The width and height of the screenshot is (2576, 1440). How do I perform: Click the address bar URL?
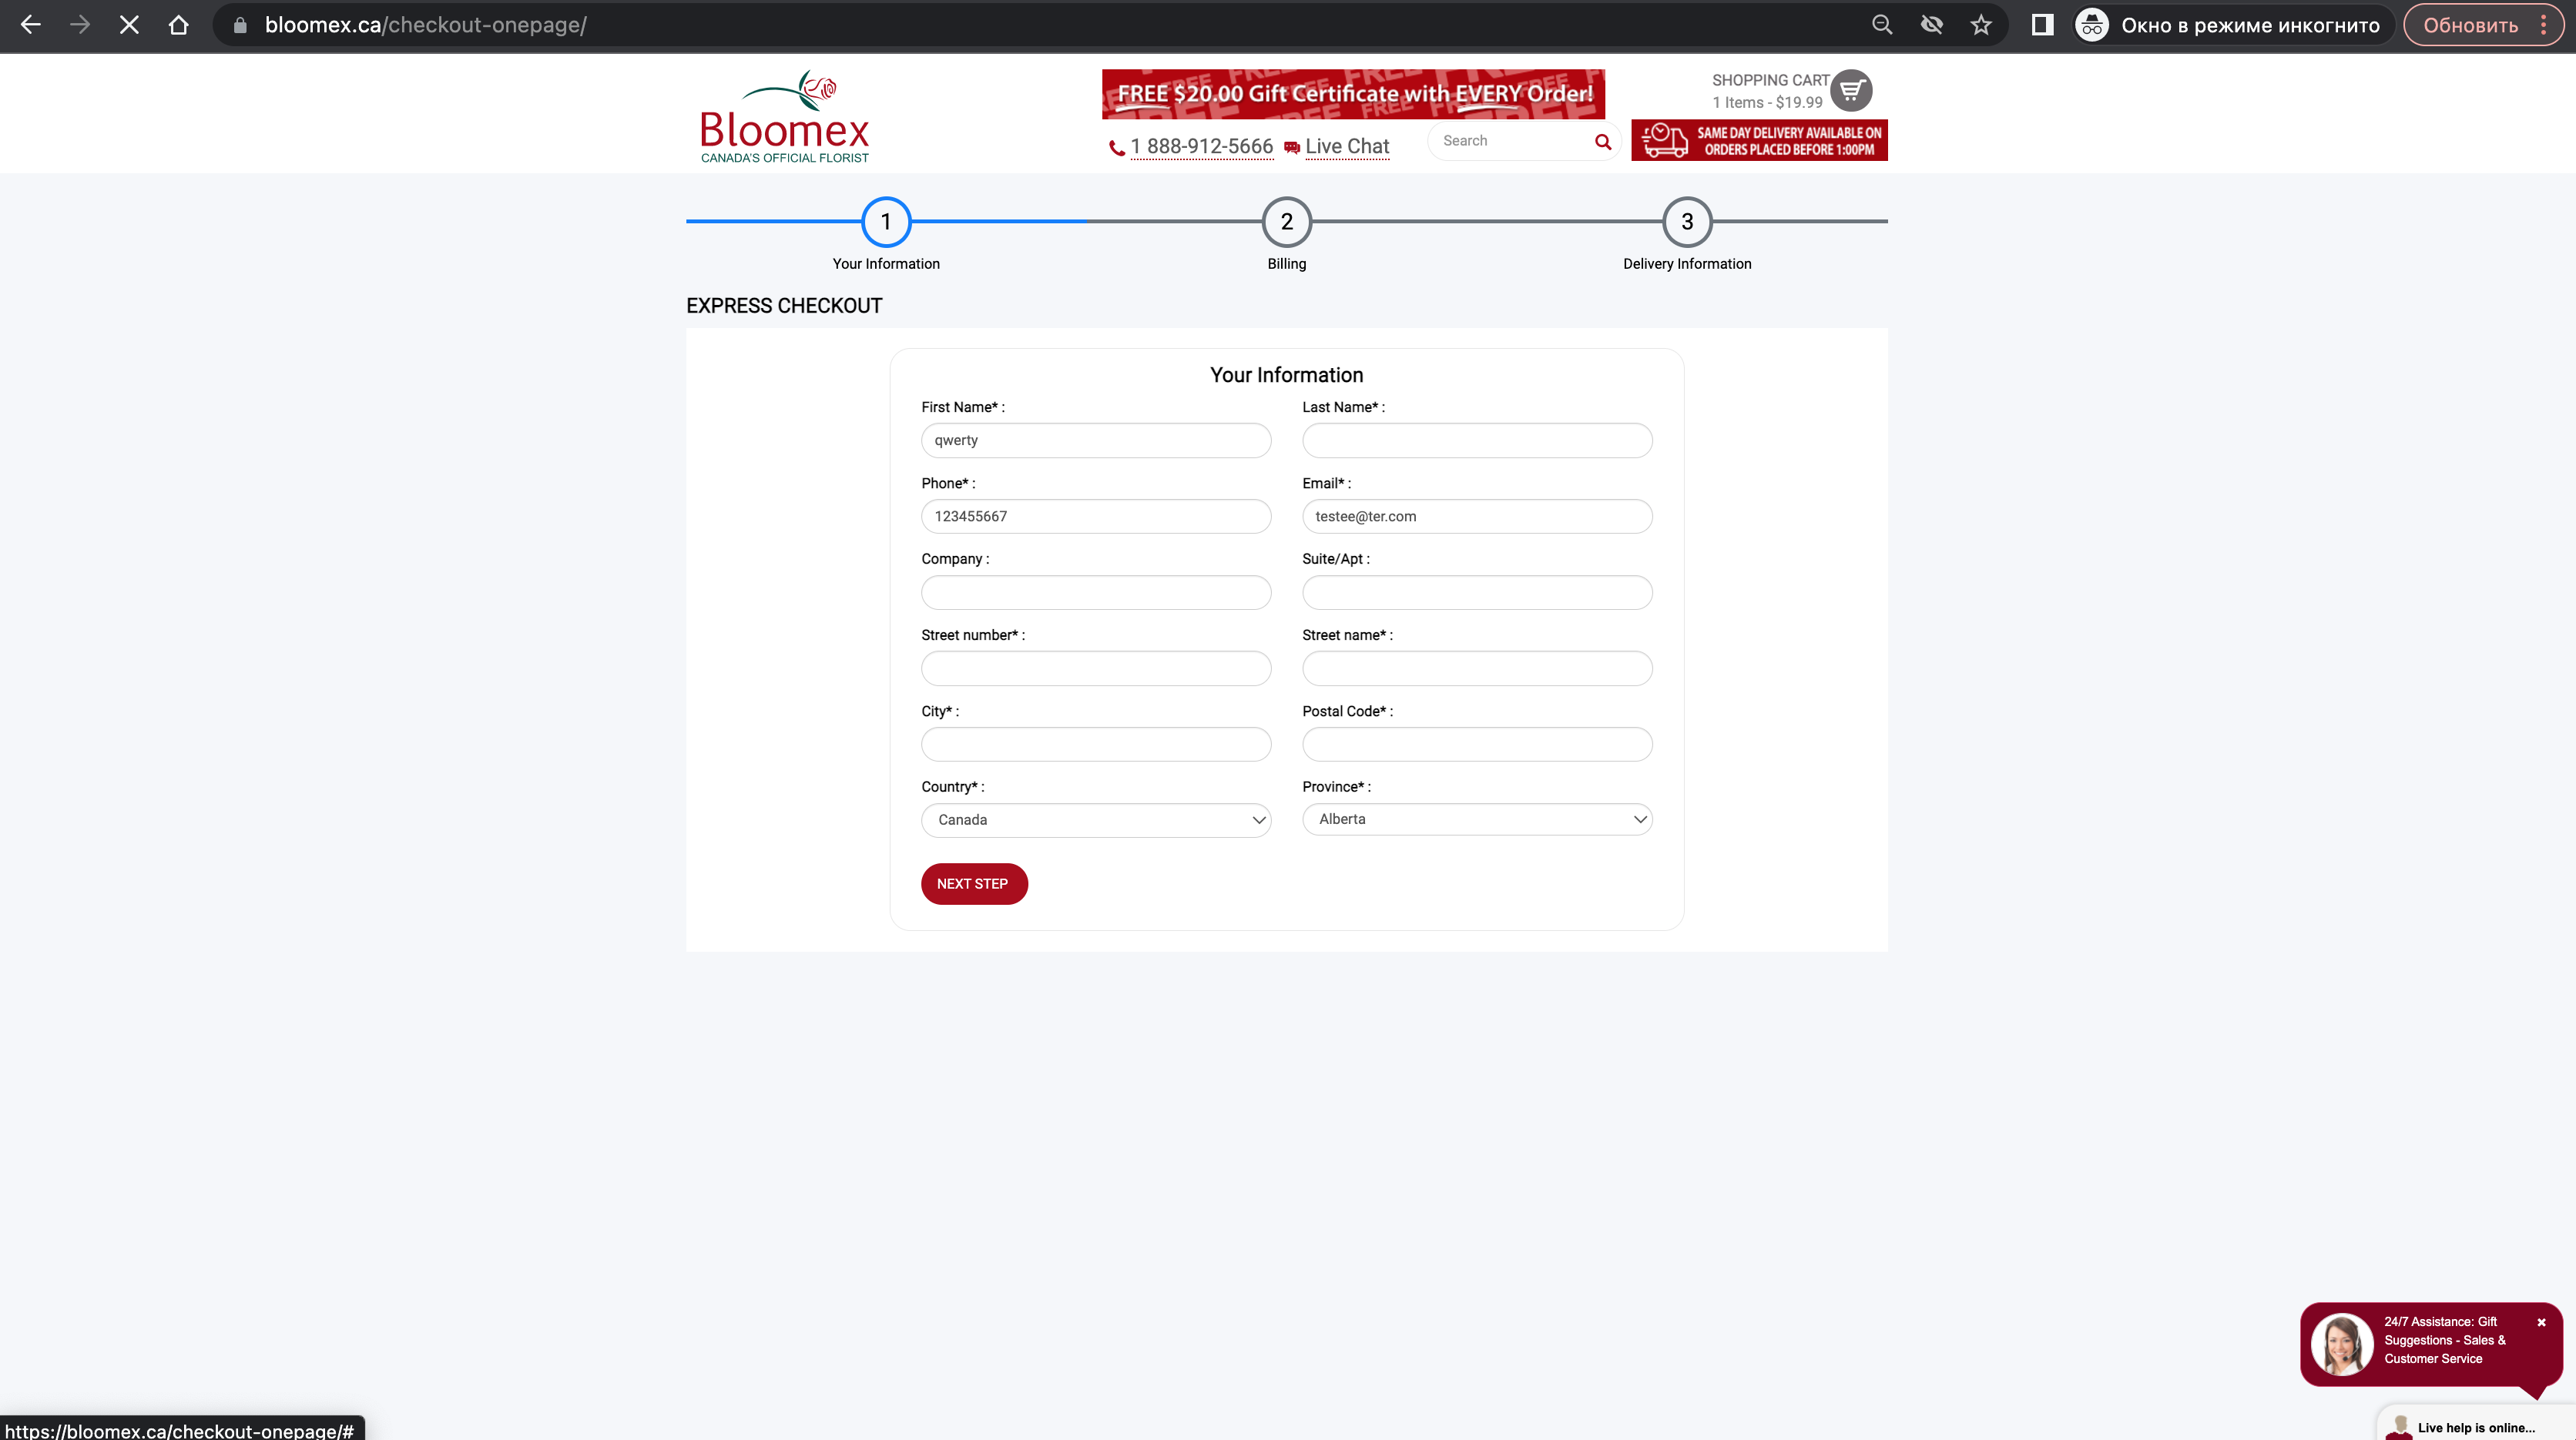pos(426,25)
